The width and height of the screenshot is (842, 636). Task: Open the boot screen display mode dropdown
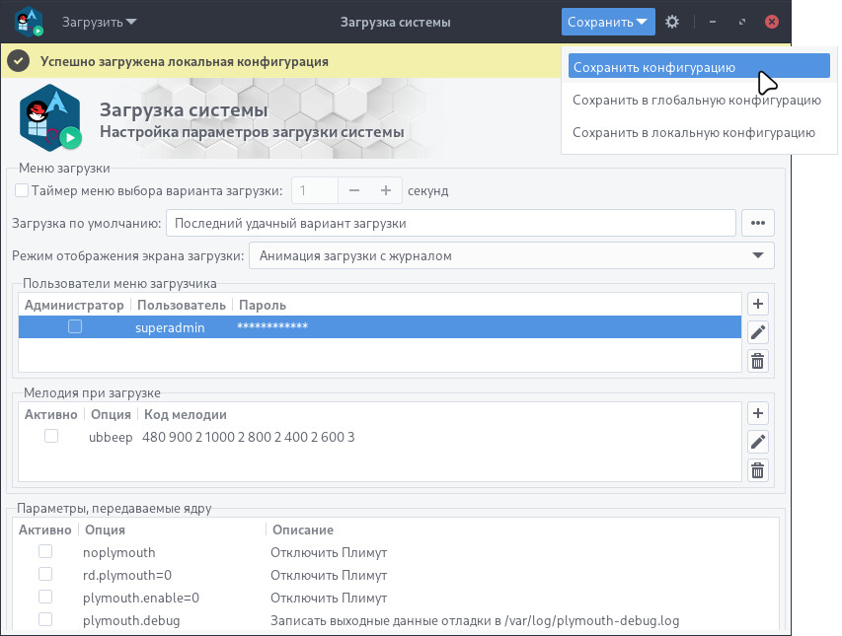click(x=511, y=255)
